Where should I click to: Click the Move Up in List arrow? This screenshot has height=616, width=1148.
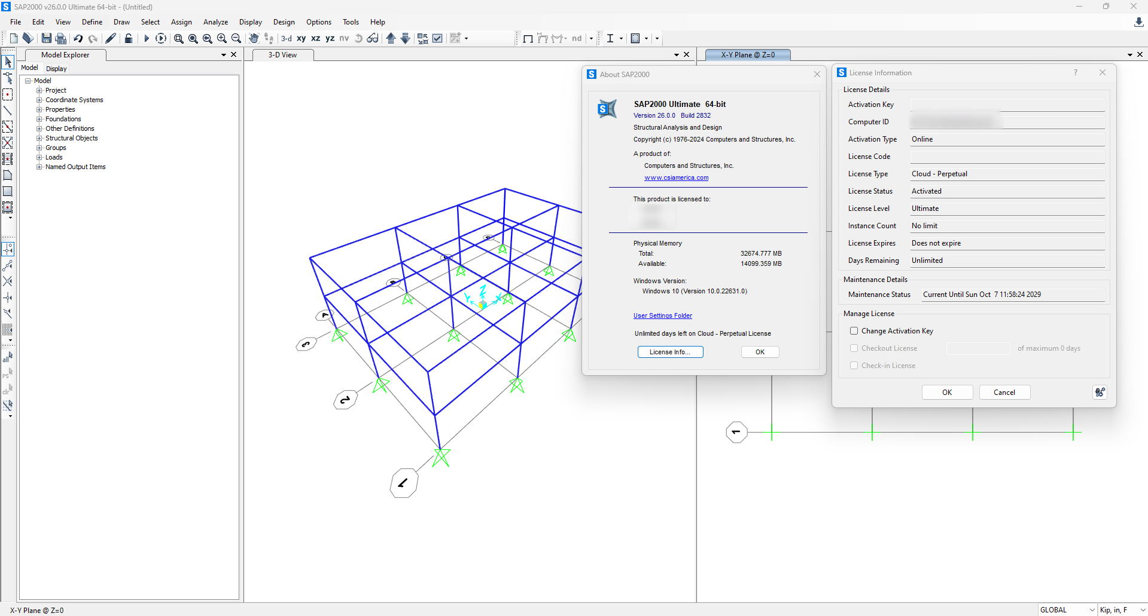point(391,38)
